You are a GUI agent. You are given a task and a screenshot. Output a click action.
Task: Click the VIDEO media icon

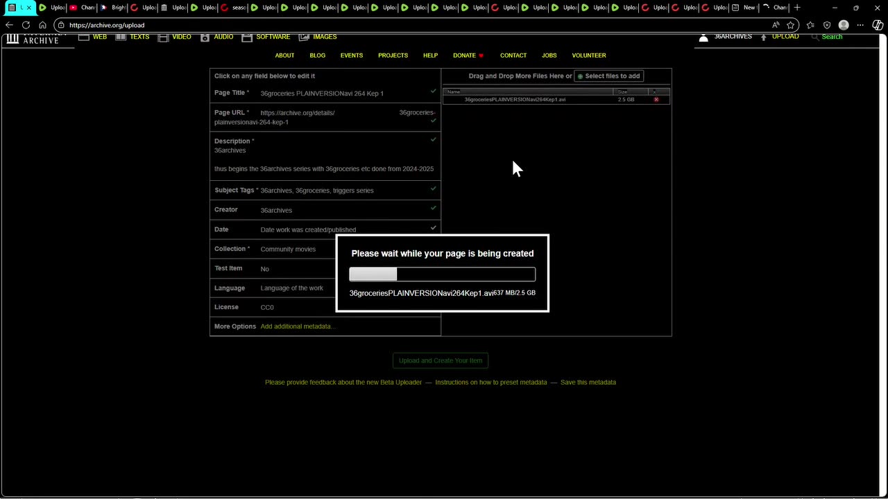(163, 37)
